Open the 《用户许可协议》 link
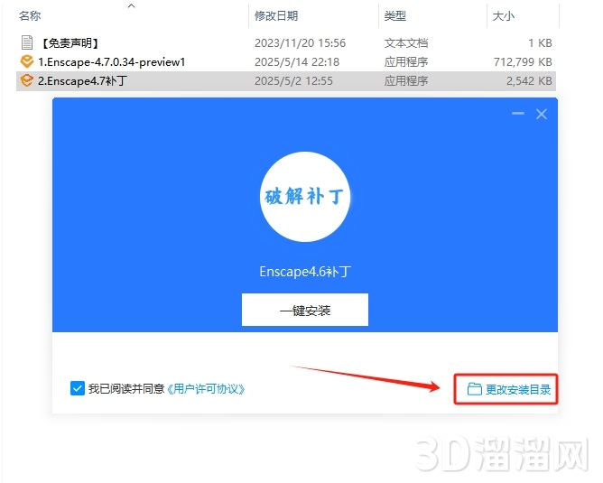603x483 pixels. pos(206,389)
